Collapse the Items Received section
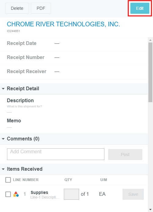Image resolution: width=153 pixels, height=212 pixels. tap(3, 169)
